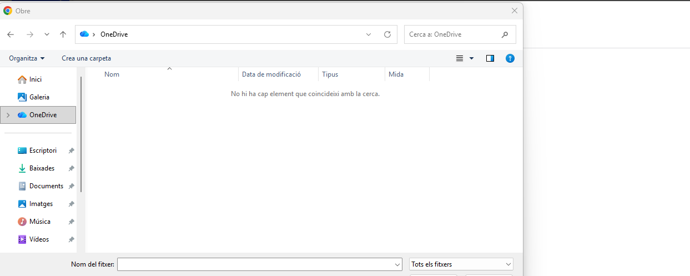Open the blue Help icon
The height and width of the screenshot is (276, 690).
tap(510, 58)
